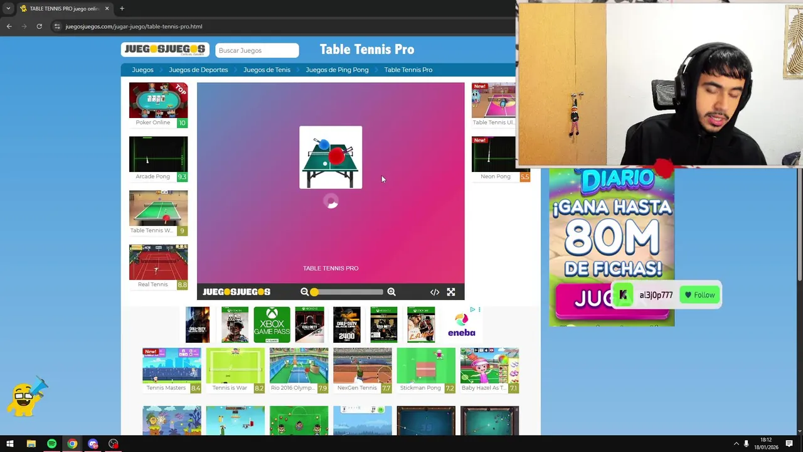
Task: Click the zoom out magnifier icon
Action: pyautogui.click(x=304, y=292)
